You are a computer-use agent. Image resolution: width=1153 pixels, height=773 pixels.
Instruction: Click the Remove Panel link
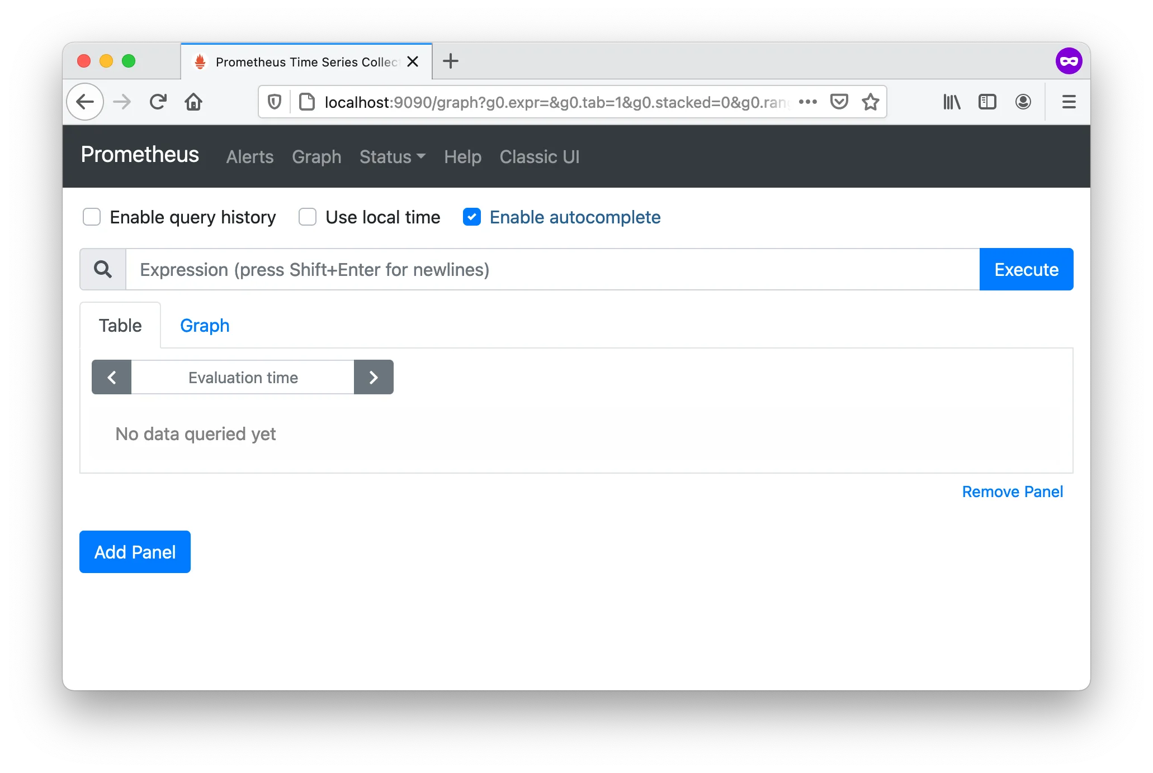point(1012,492)
